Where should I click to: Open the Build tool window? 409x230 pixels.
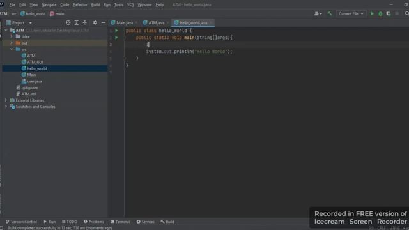click(x=167, y=222)
